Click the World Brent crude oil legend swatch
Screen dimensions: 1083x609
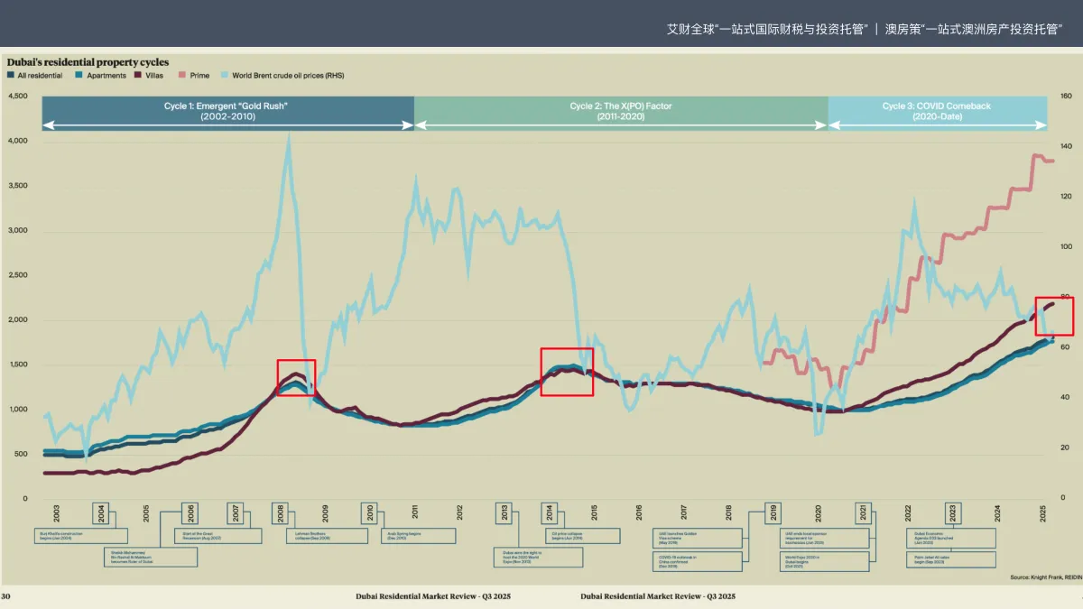pyautogui.click(x=225, y=76)
